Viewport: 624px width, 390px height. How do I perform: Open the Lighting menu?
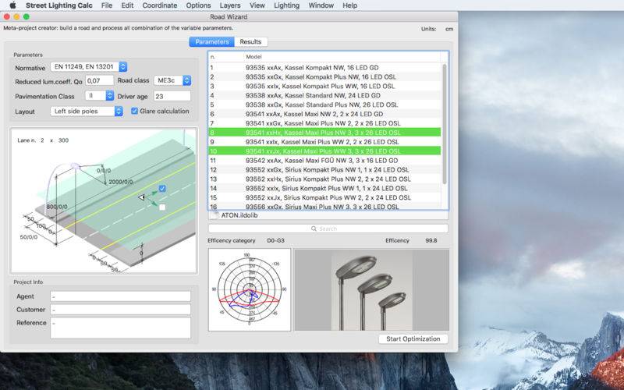tap(286, 5)
